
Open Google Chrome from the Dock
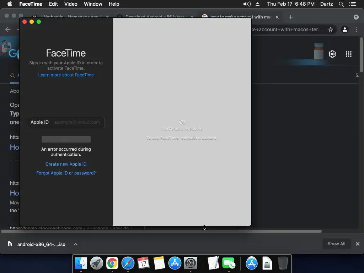[112, 263]
